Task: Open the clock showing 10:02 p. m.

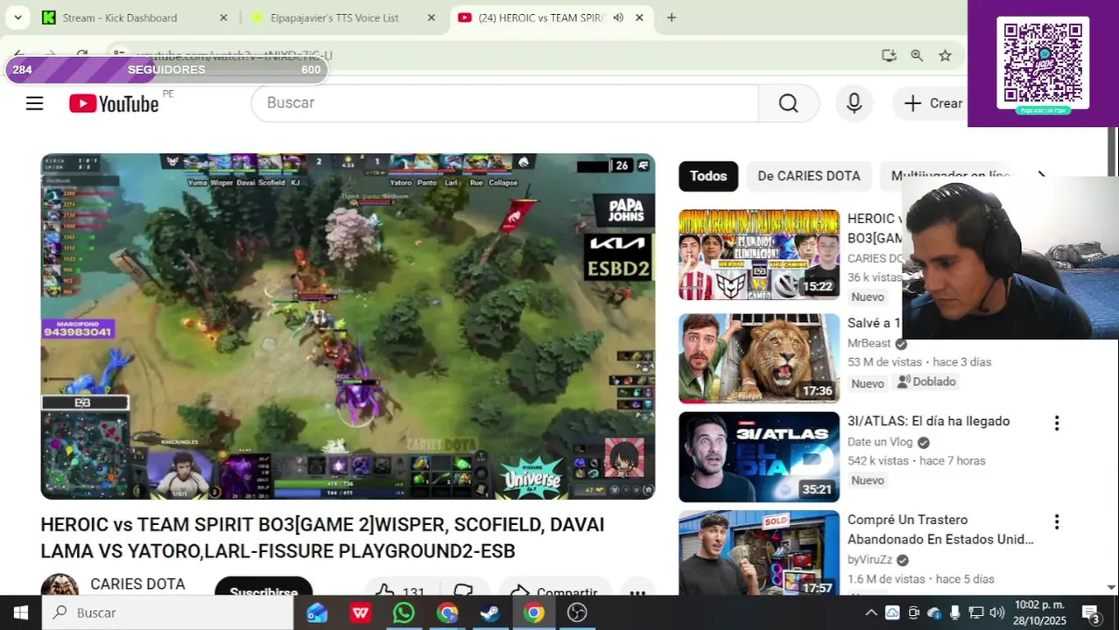Action: click(1040, 612)
